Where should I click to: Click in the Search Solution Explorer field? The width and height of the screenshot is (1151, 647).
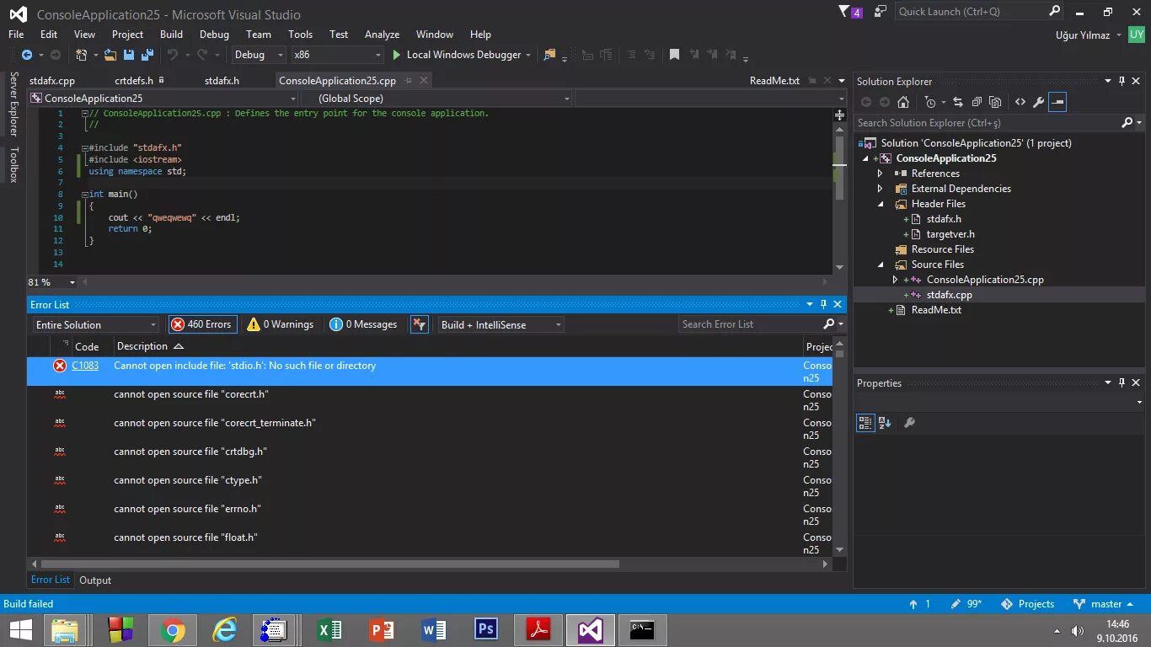pyautogui.click(x=988, y=123)
